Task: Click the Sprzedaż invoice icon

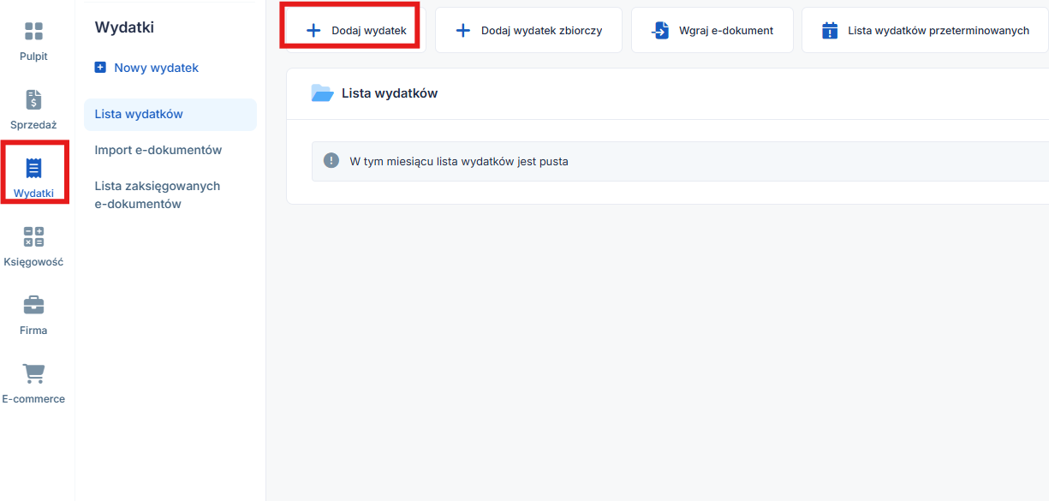Action: (33, 100)
